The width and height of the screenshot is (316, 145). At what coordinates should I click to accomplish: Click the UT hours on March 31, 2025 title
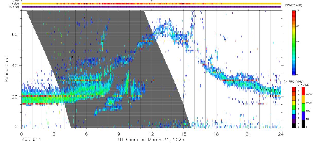151,140
